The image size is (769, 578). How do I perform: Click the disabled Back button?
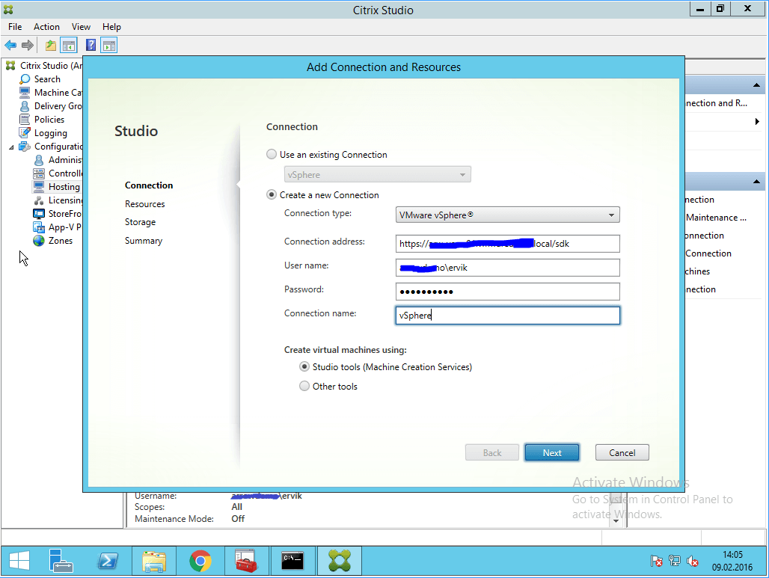click(x=492, y=453)
